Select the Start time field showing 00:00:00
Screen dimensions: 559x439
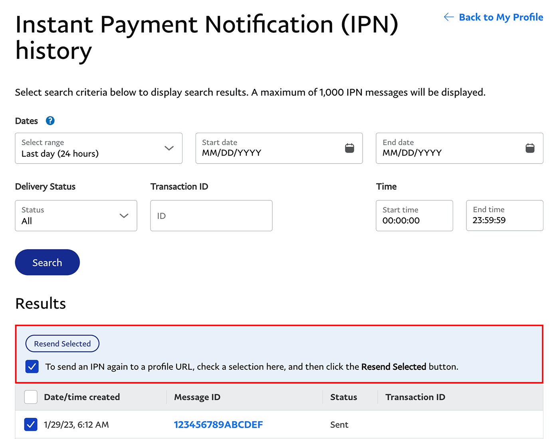[414, 216]
